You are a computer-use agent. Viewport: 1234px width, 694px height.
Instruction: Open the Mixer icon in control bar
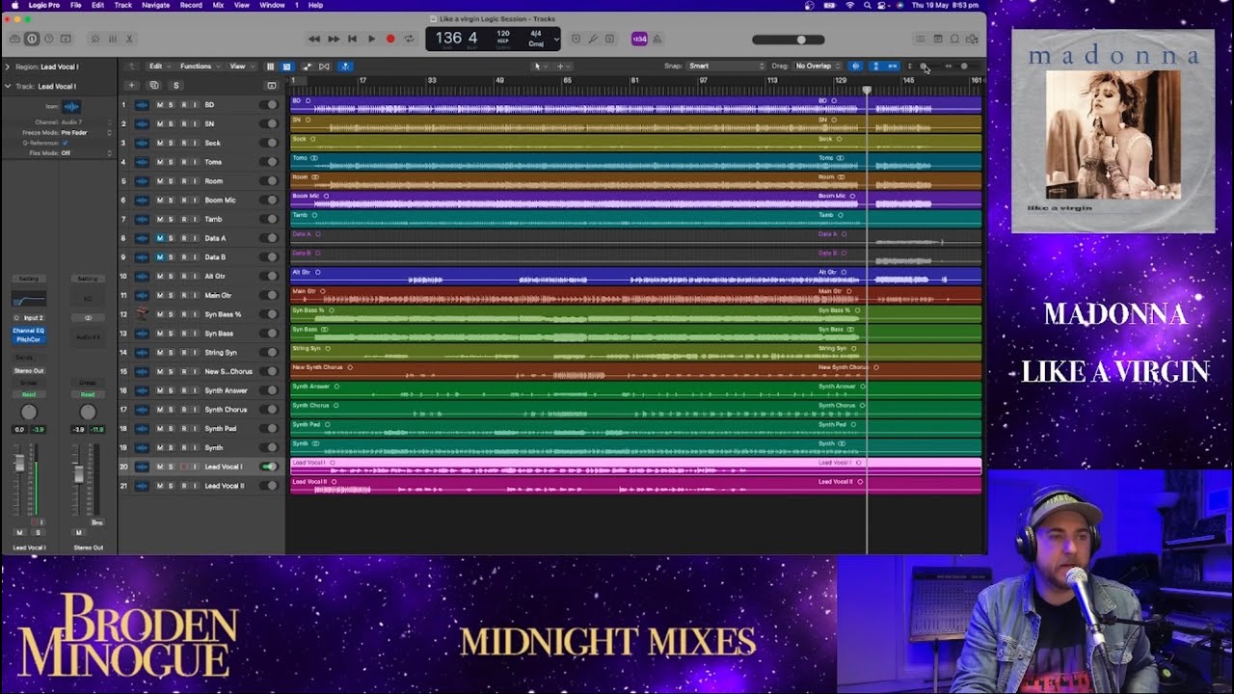pyautogui.click(x=112, y=39)
